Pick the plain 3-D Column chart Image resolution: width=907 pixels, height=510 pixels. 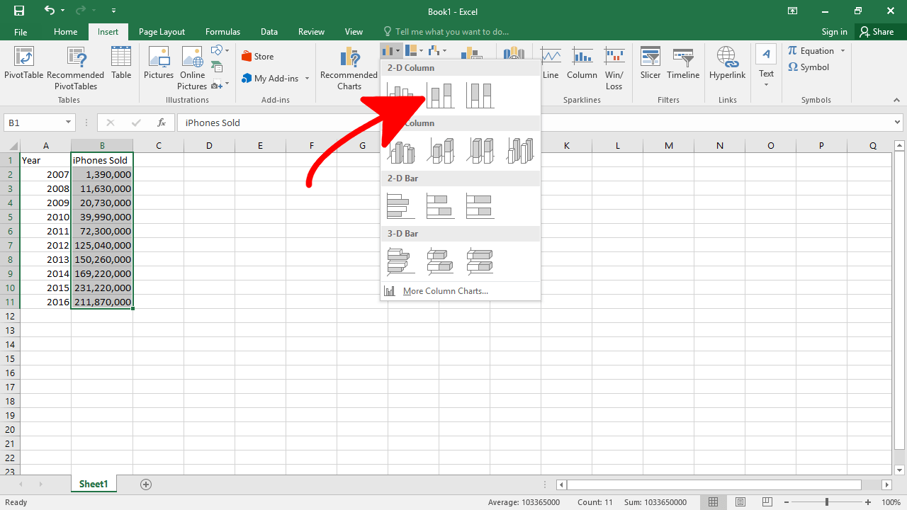point(520,151)
